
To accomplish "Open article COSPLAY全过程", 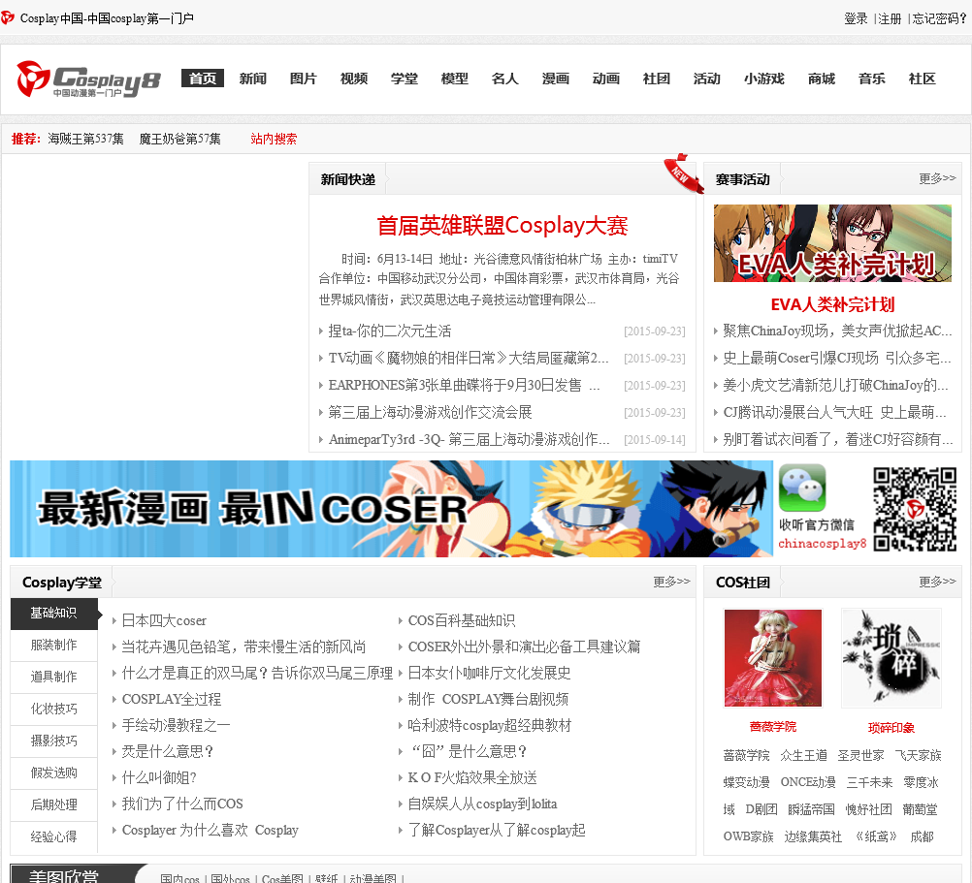I will point(171,699).
